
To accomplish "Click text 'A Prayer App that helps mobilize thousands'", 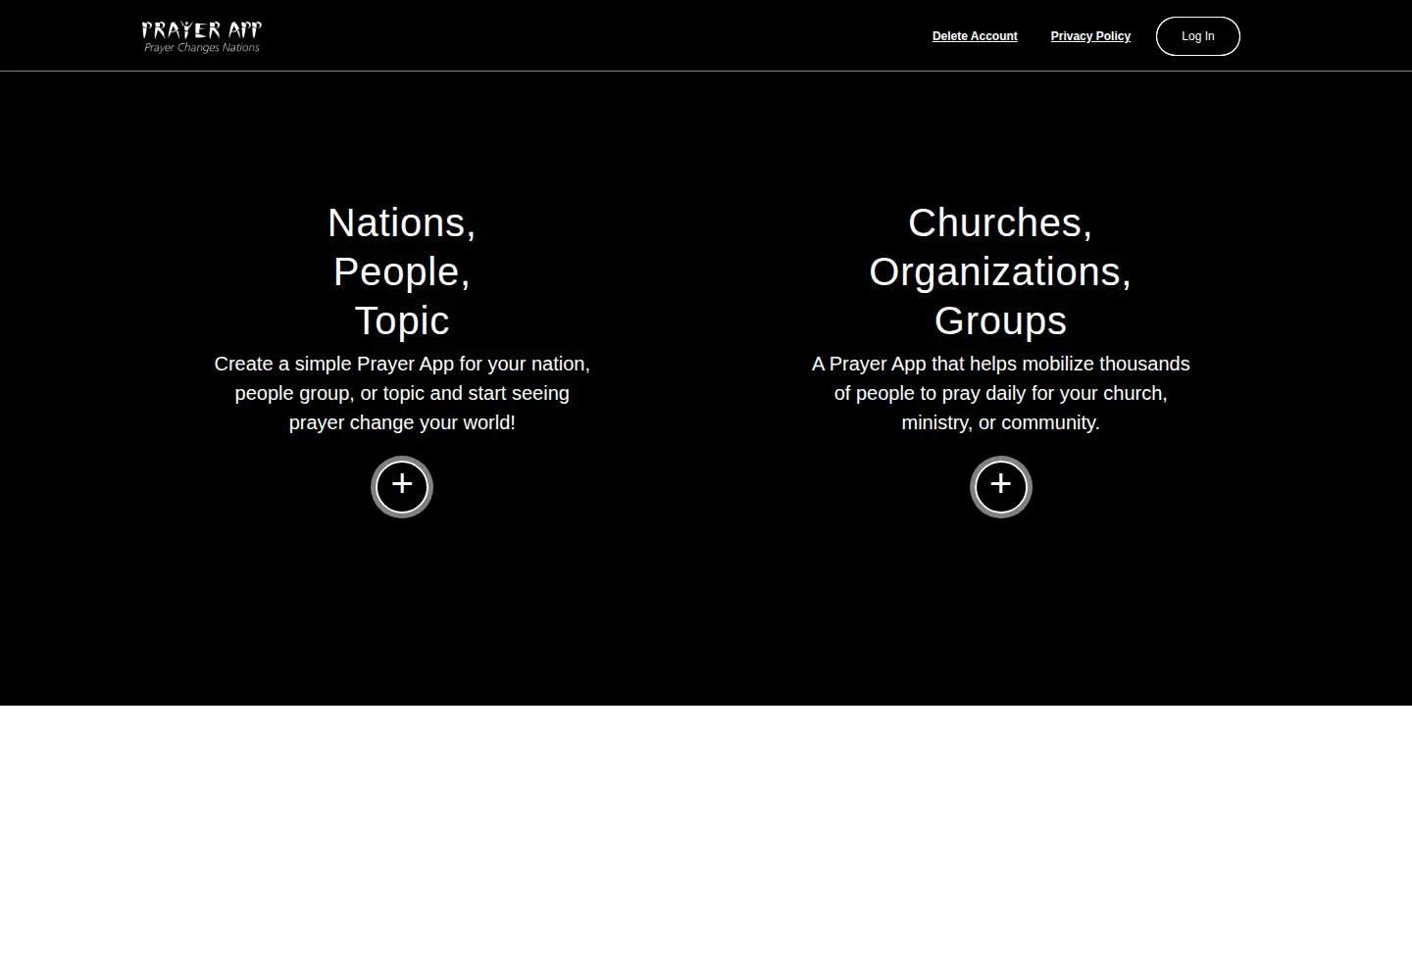I will (x=1000, y=364).
